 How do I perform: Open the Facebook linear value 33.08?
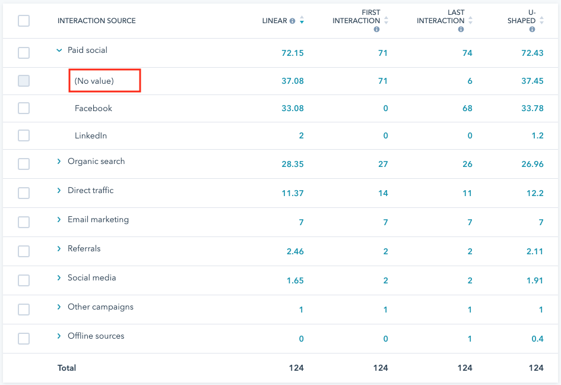tap(292, 108)
